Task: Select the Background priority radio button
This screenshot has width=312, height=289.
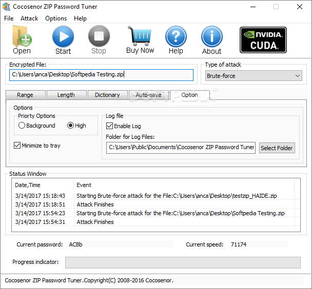Action: pyautogui.click(x=22, y=126)
